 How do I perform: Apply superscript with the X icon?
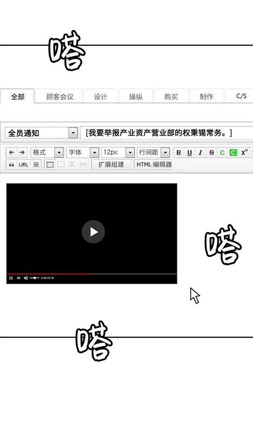244,153
